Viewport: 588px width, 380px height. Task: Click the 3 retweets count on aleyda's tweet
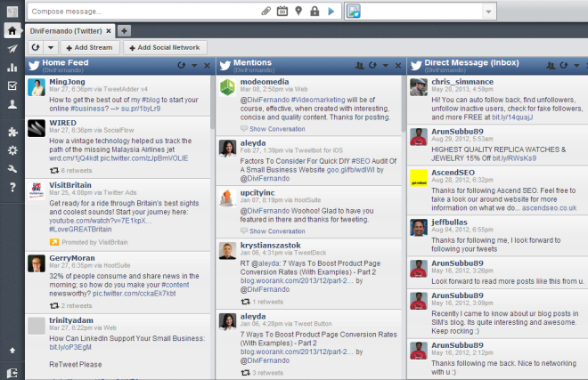267,373
